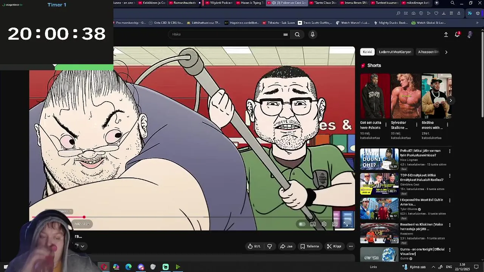Open the 6ix9ine meets with short

436,96
